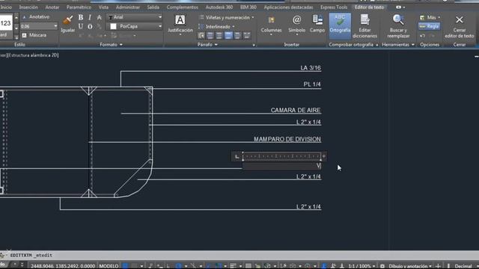The image size is (479, 269).
Task: Toggle underline text formatting
Action: coord(81,27)
